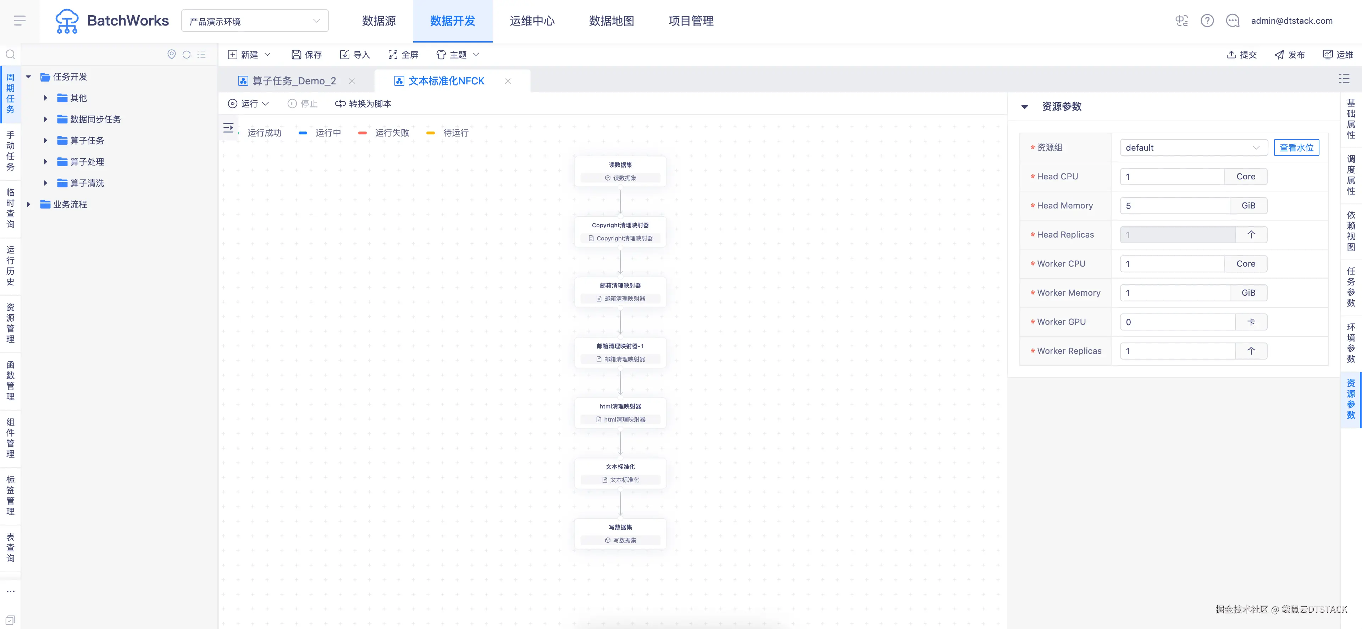This screenshot has height=629, width=1362.
Task: Toggle the canvas legend collapse icon
Action: tap(228, 128)
